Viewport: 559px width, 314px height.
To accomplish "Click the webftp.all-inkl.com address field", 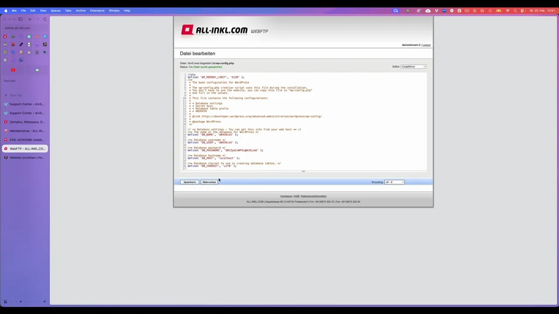I will click(x=17, y=27).
